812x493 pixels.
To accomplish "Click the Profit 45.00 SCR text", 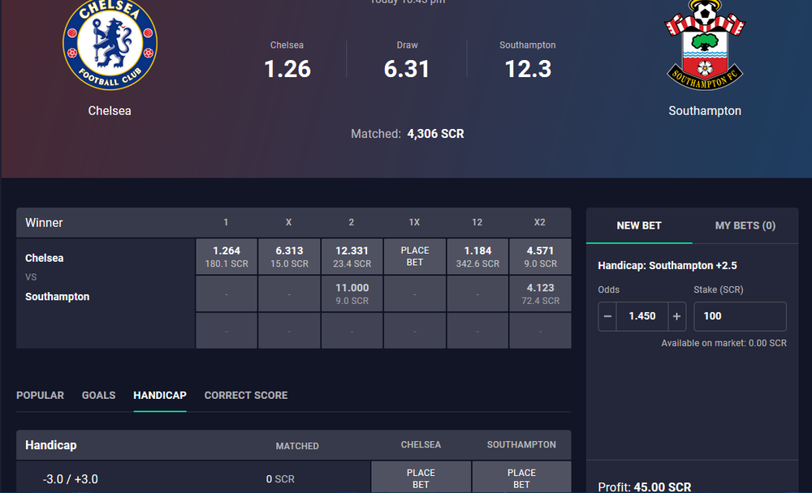I will pos(645,487).
